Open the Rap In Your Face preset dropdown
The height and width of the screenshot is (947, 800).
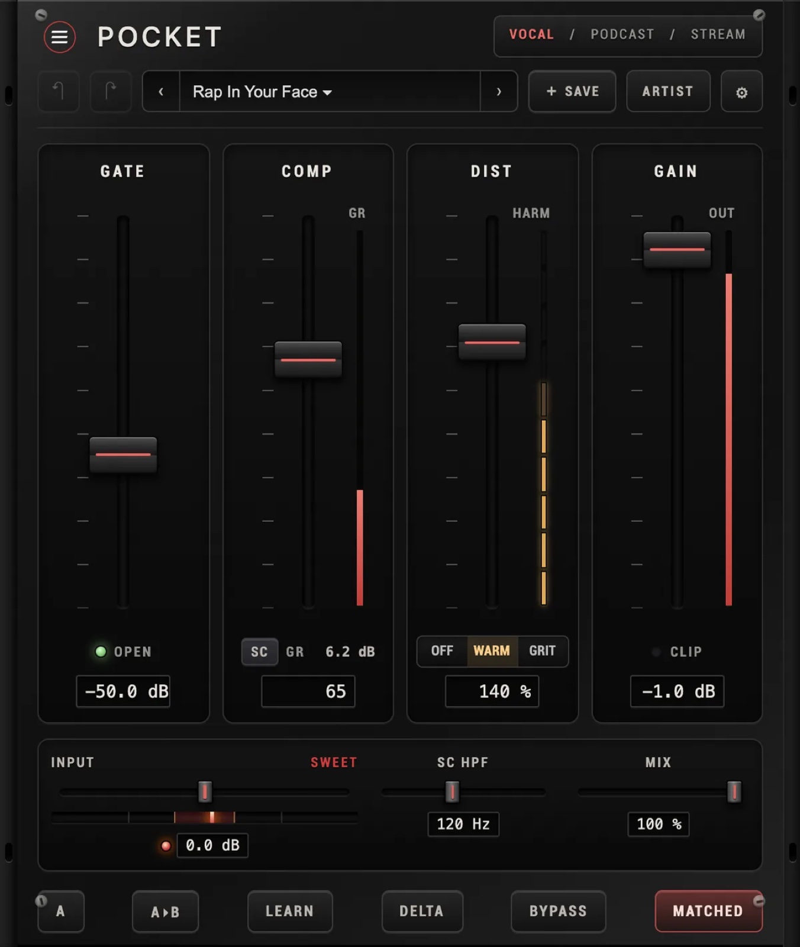pos(330,91)
